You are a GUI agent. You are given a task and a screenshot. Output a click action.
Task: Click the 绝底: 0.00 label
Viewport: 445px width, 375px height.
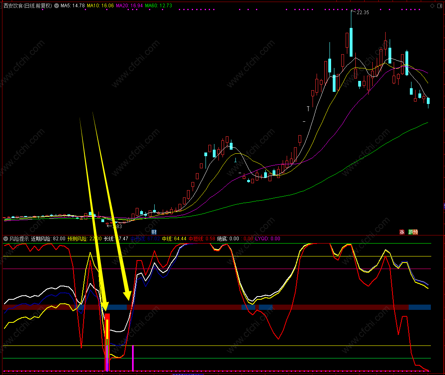click(x=228, y=239)
